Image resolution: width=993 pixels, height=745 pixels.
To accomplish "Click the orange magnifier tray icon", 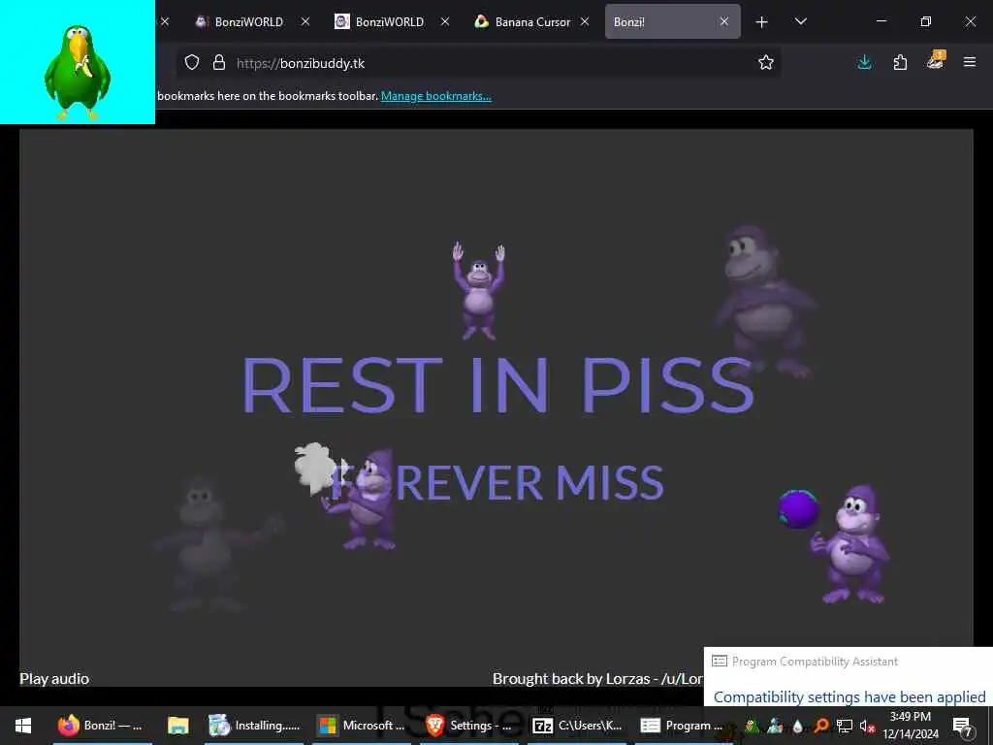I will 821,726.
